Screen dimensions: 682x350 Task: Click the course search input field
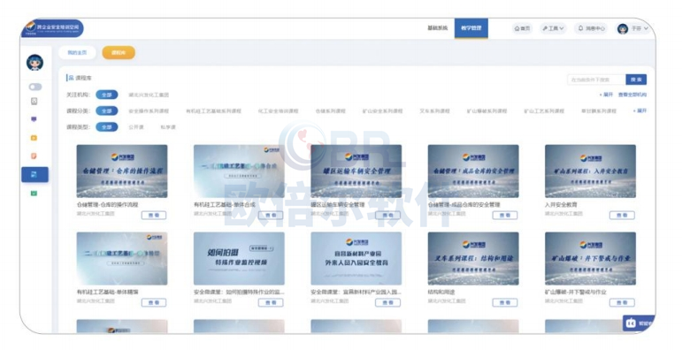[x=597, y=80]
